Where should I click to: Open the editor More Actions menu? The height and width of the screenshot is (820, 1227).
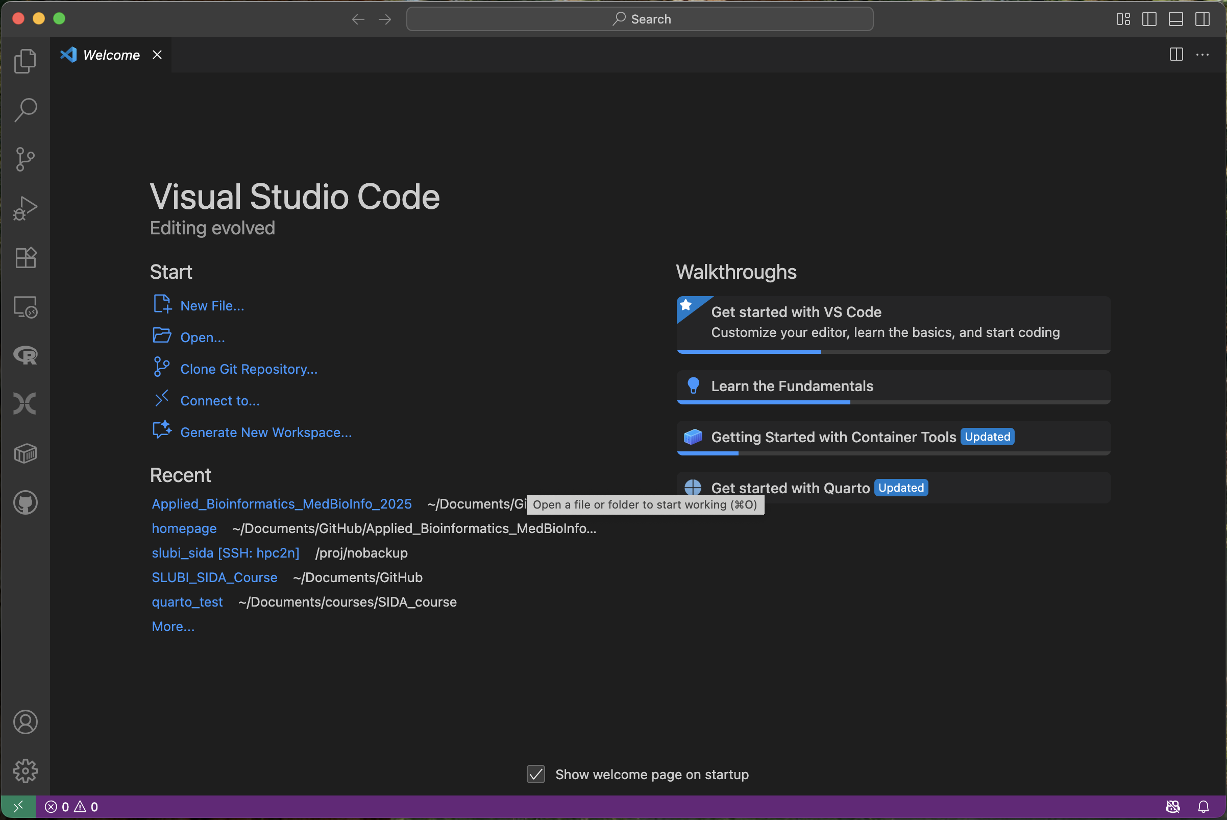tap(1203, 55)
